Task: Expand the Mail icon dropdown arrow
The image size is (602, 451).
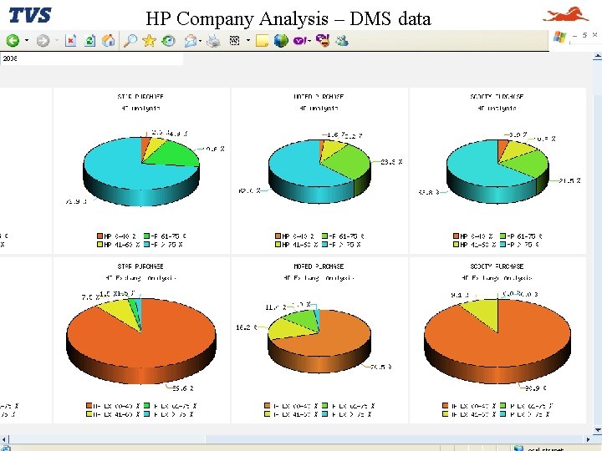Action: [201, 41]
